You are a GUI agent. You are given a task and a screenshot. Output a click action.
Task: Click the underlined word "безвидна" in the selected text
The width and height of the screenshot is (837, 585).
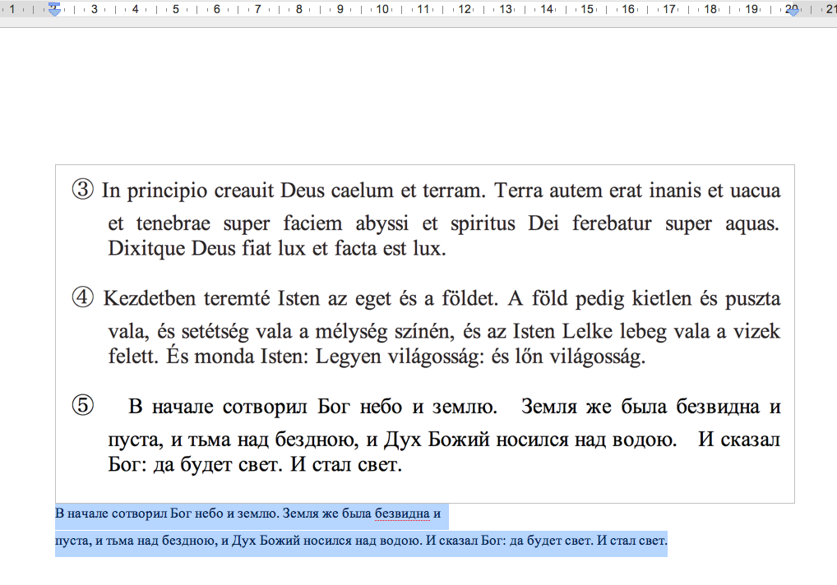(x=402, y=514)
